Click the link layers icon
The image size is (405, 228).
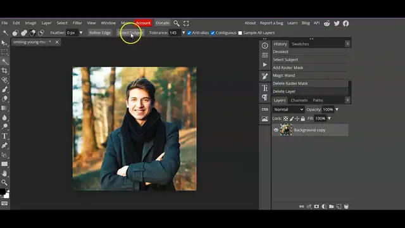(x=301, y=206)
